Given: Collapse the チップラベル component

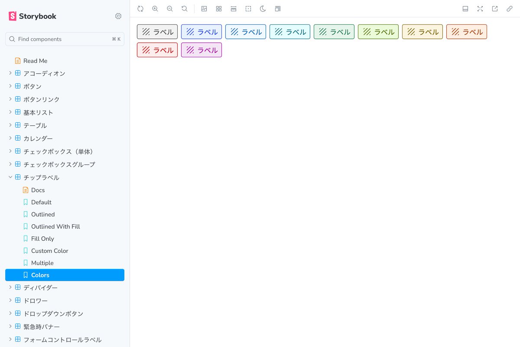Looking at the screenshot, I should coord(65,177).
